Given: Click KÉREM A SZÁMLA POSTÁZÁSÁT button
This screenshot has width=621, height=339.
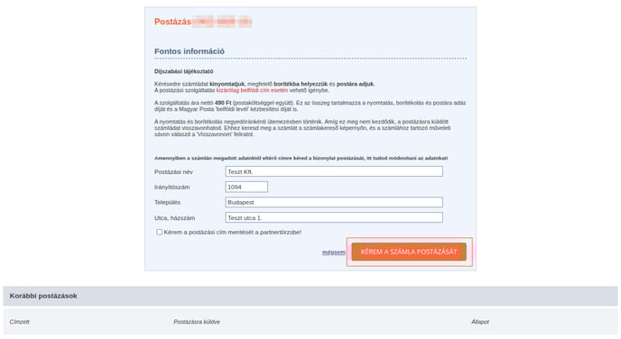Looking at the screenshot, I should click(409, 252).
